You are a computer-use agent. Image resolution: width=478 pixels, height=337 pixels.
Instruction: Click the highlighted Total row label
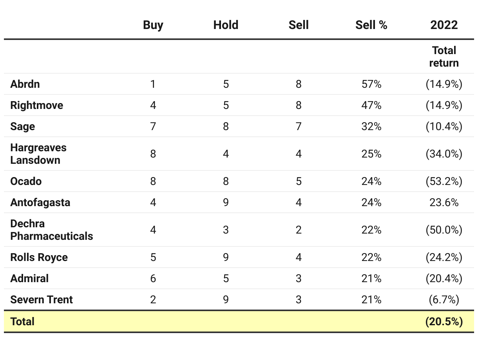22,322
